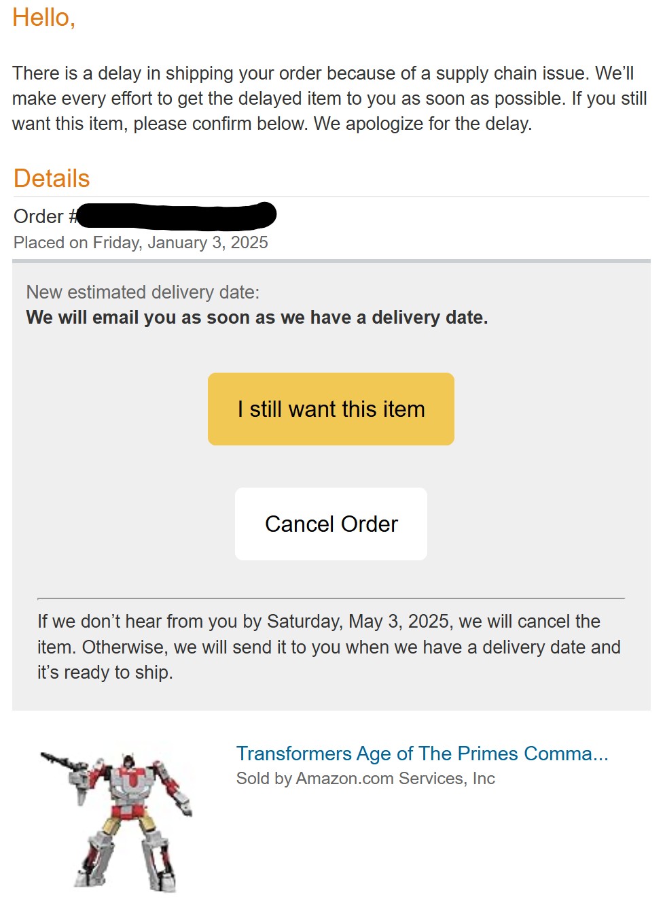Click the "I still want this item" button

(x=331, y=409)
